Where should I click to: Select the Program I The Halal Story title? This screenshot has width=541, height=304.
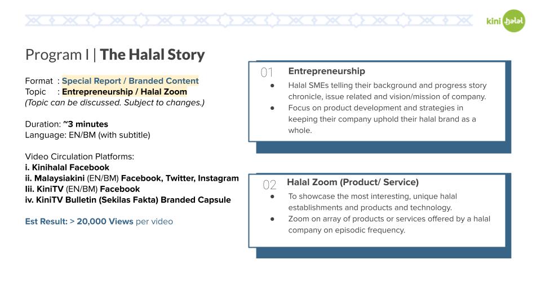[115, 55]
